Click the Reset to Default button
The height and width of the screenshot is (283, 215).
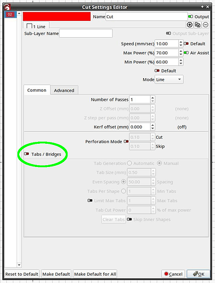[x=21, y=274]
